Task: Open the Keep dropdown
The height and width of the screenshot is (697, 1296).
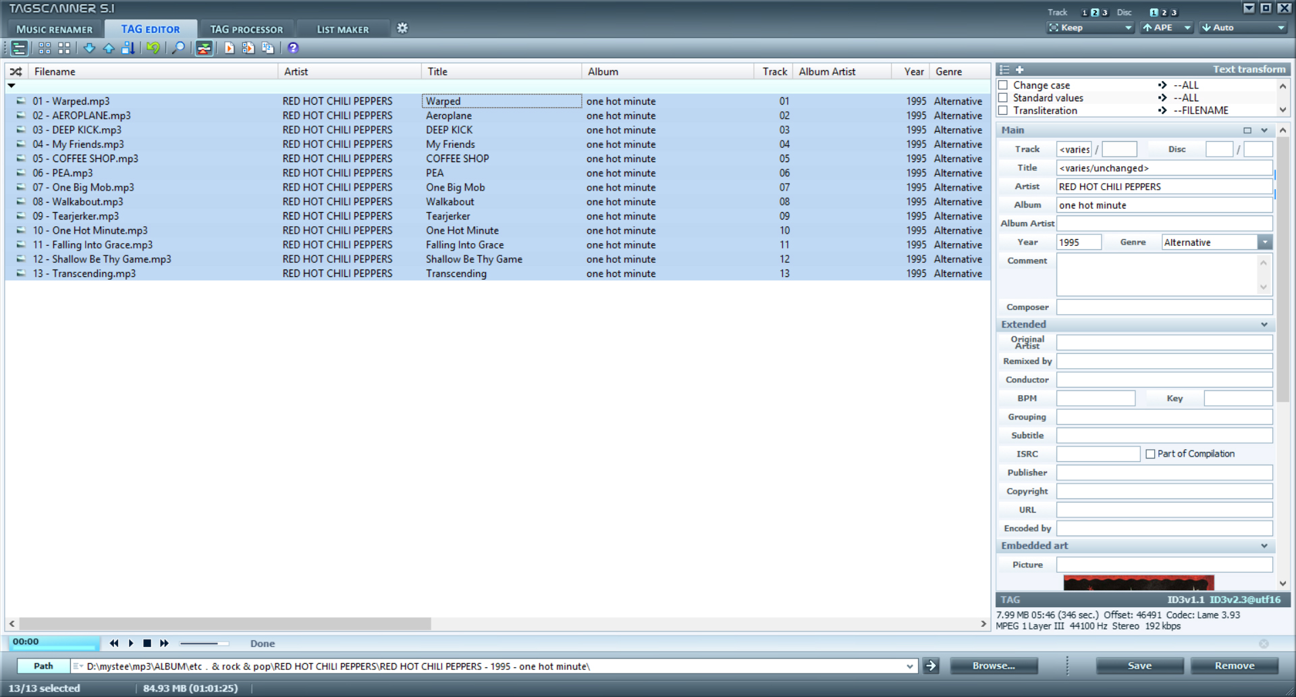Action: pos(1090,28)
